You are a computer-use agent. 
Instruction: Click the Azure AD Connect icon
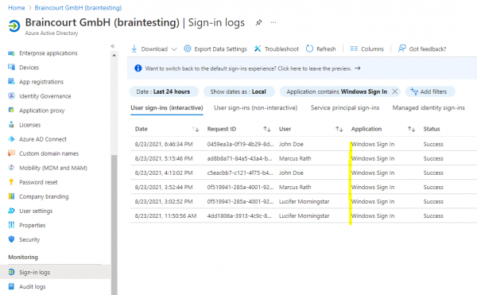pyautogui.click(x=11, y=139)
